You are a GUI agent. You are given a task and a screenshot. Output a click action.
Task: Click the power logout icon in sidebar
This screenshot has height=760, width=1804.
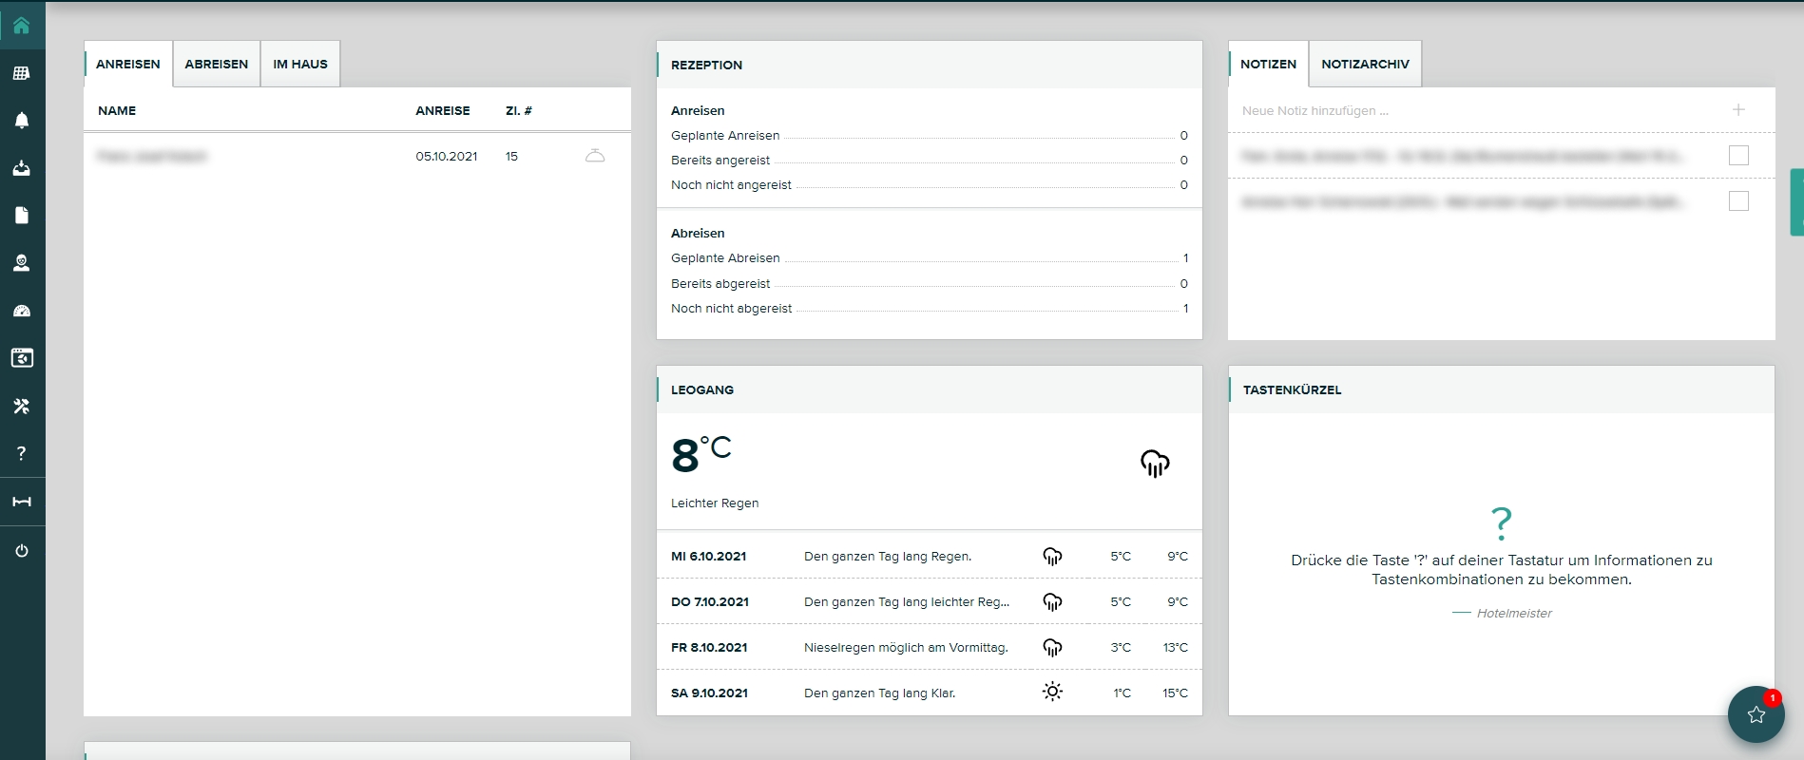[x=21, y=551]
